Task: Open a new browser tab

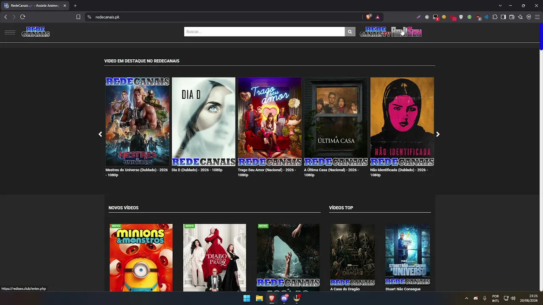Action: pyautogui.click(x=75, y=6)
